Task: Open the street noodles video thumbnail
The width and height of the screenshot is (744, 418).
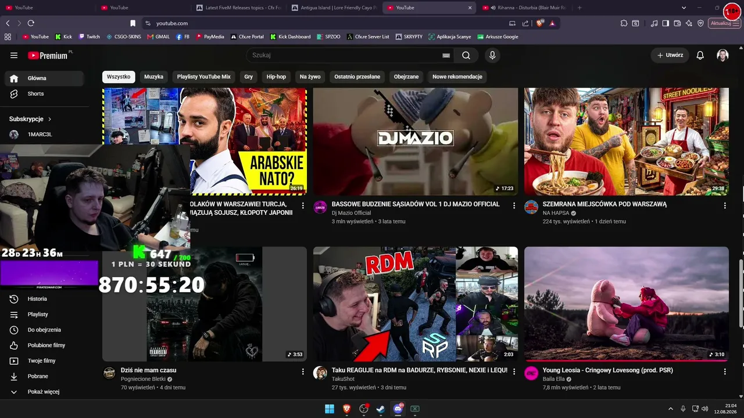Action: [x=627, y=141]
